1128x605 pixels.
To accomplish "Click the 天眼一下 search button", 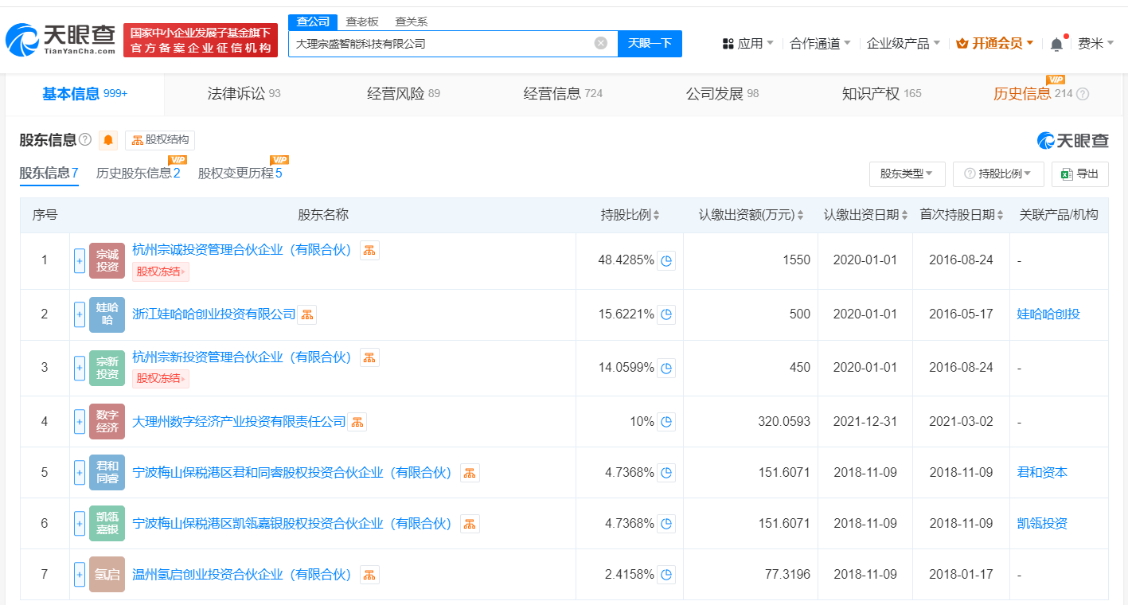I will tap(650, 44).
